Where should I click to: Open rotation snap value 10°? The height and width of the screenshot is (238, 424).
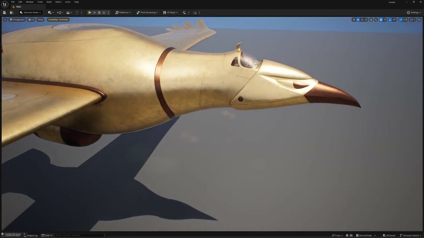click(394, 20)
